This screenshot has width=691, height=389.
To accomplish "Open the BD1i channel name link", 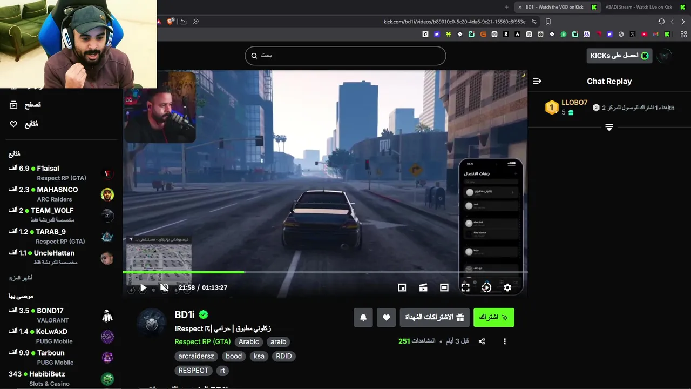I will (185, 314).
